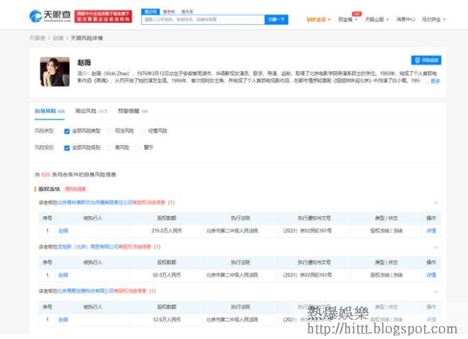Click the notice number in the 210.0万 row
468x339 pixels.
tap(307, 231)
